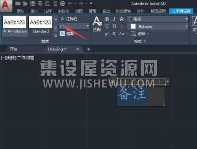Apply superscript to selected text
Image resolution: width=197 pixels, height=149 pixels.
106,34
